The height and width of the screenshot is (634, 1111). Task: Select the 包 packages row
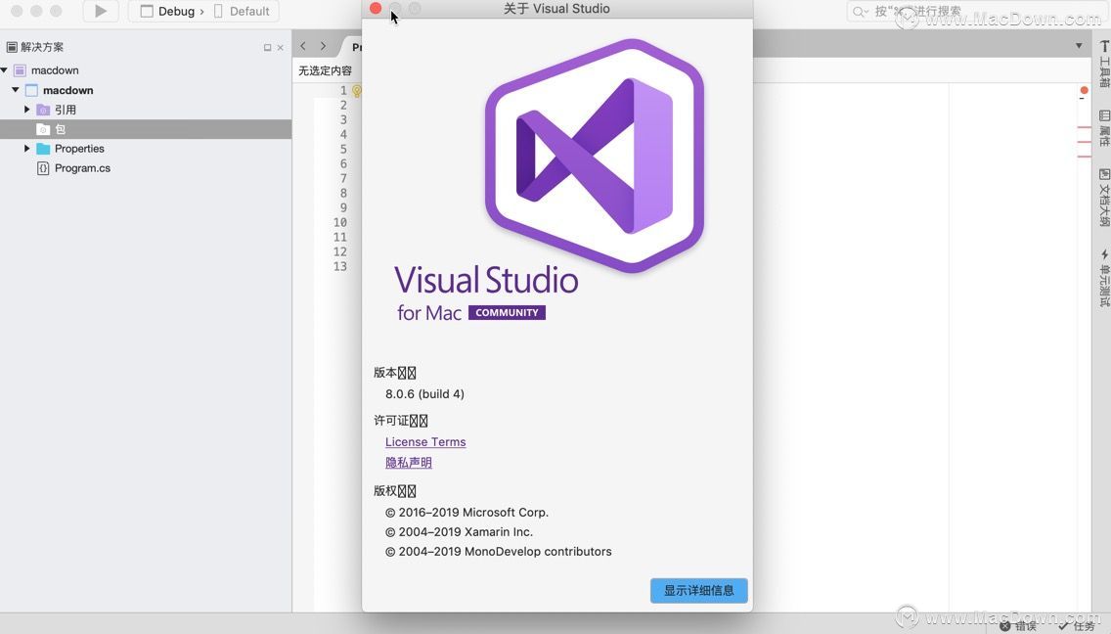pyautogui.click(x=146, y=129)
